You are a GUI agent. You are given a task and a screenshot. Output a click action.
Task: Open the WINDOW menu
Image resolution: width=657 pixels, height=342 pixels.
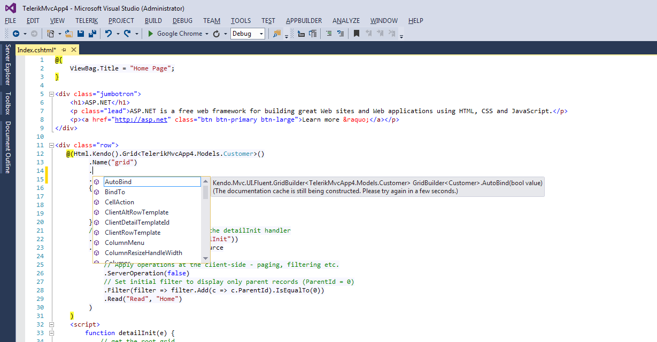tap(384, 20)
